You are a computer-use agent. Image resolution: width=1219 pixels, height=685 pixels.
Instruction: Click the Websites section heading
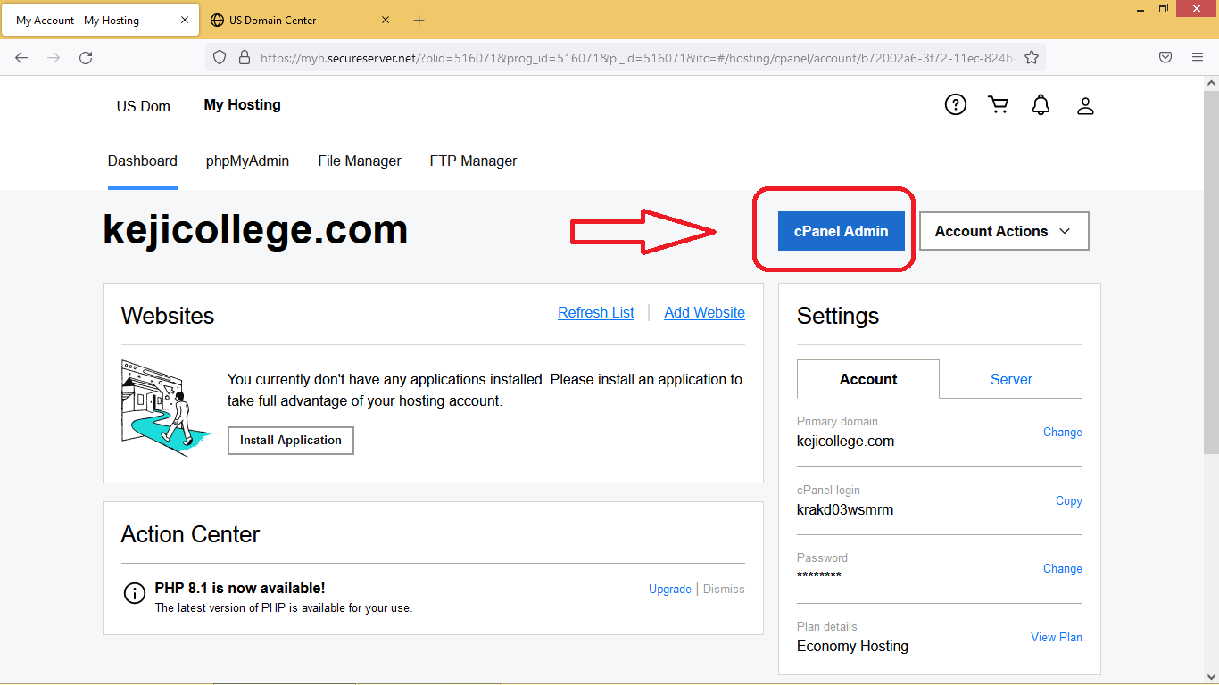(168, 316)
